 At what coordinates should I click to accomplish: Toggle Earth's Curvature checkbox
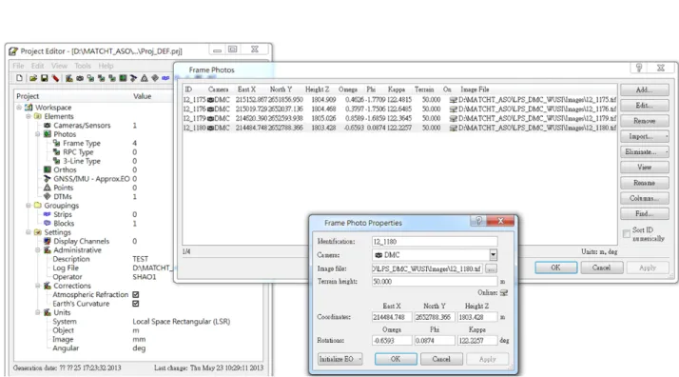136,304
